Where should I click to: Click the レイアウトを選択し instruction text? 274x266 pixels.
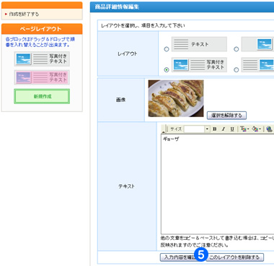click(143, 25)
